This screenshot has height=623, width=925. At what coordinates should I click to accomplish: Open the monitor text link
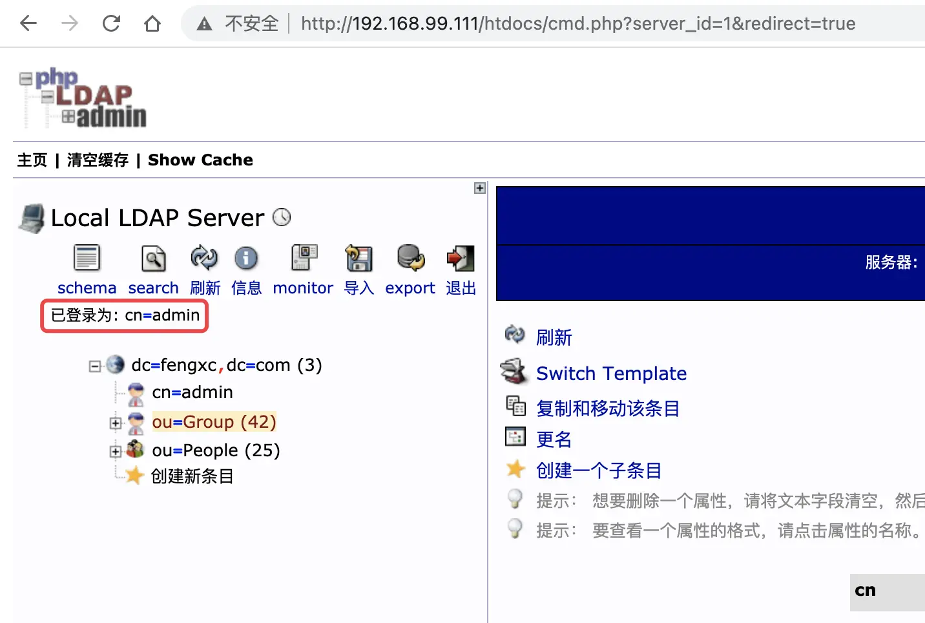click(303, 288)
